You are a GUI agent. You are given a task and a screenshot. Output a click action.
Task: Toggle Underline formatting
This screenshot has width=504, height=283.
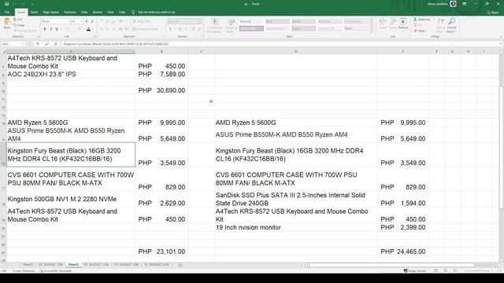pos(57,29)
